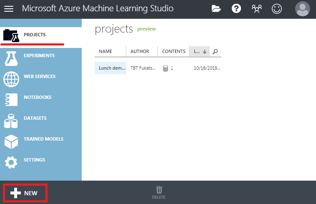This screenshot has width=316, height=204.
Task: Click the NEW button label
Action: (x=30, y=193)
